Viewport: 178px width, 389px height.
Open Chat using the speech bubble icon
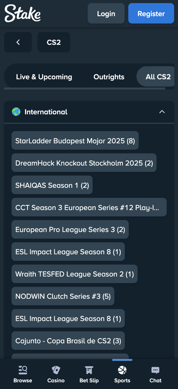click(x=155, y=370)
